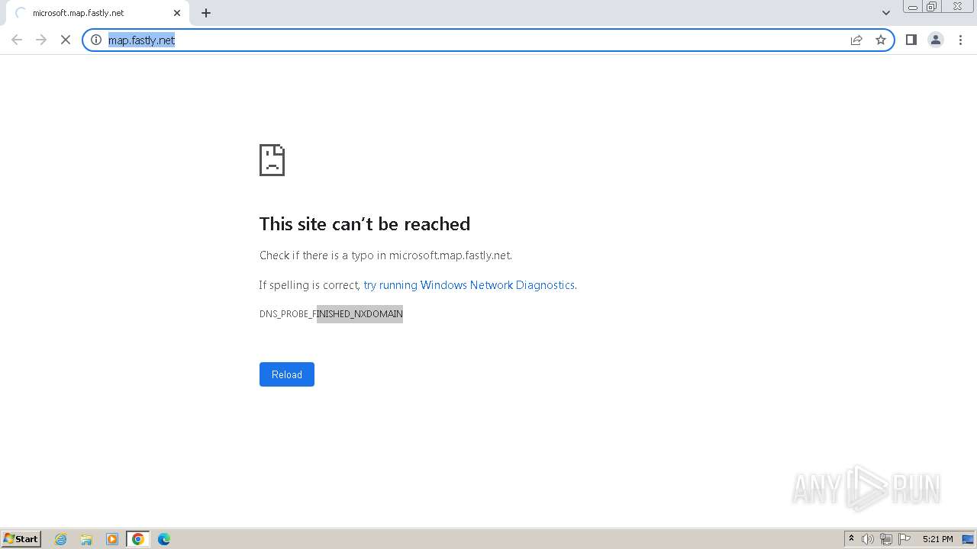Select the microsoft.map.fastly.net tab
977x549 pixels.
[97, 13]
